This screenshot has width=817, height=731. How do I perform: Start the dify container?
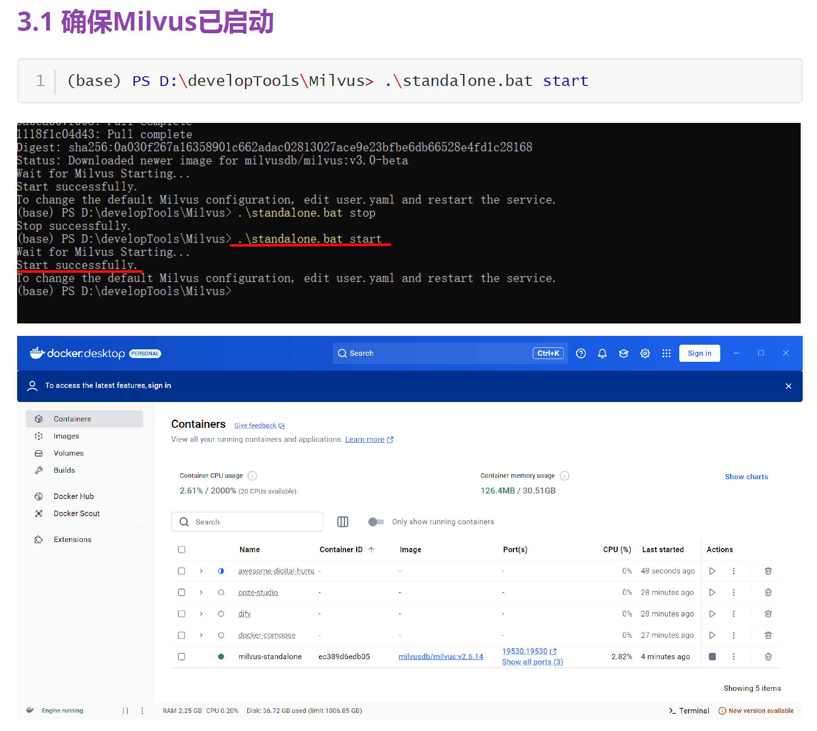tap(712, 614)
